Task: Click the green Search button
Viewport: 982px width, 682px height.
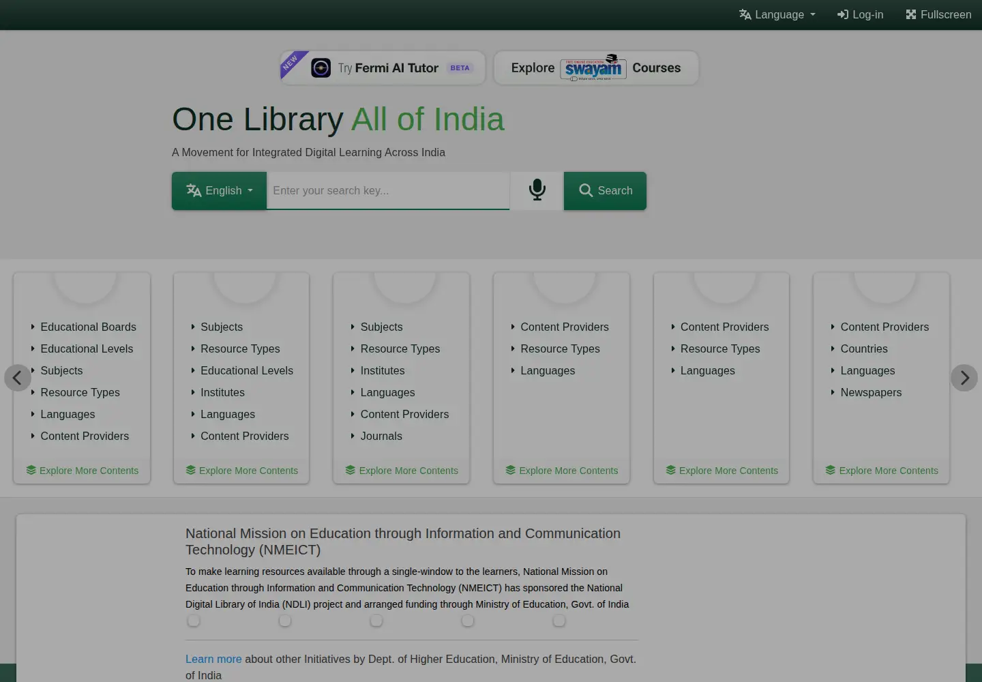Action: tap(605, 191)
